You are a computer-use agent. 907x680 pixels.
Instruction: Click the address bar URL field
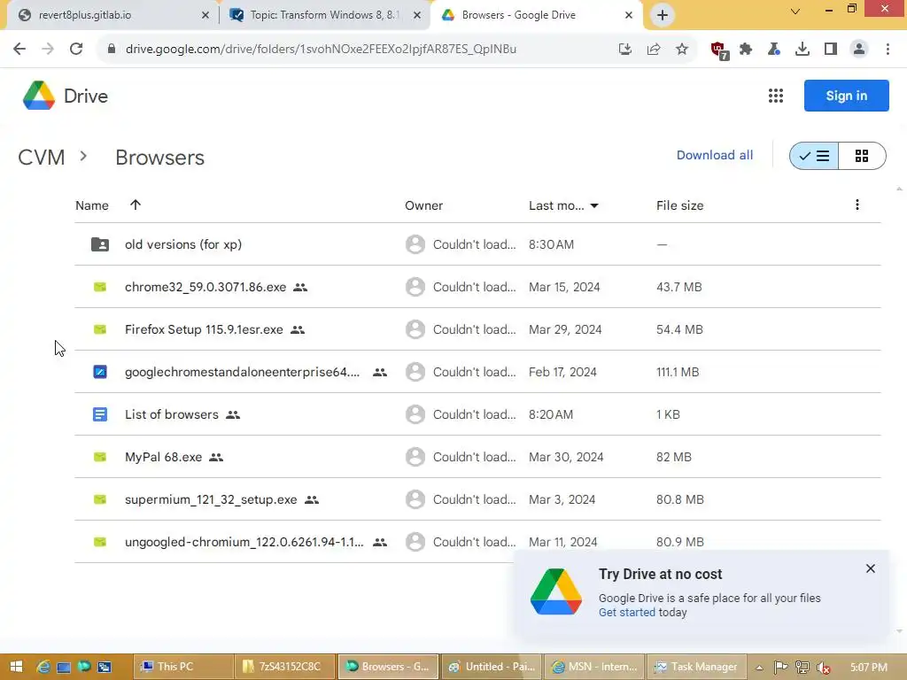(359, 50)
